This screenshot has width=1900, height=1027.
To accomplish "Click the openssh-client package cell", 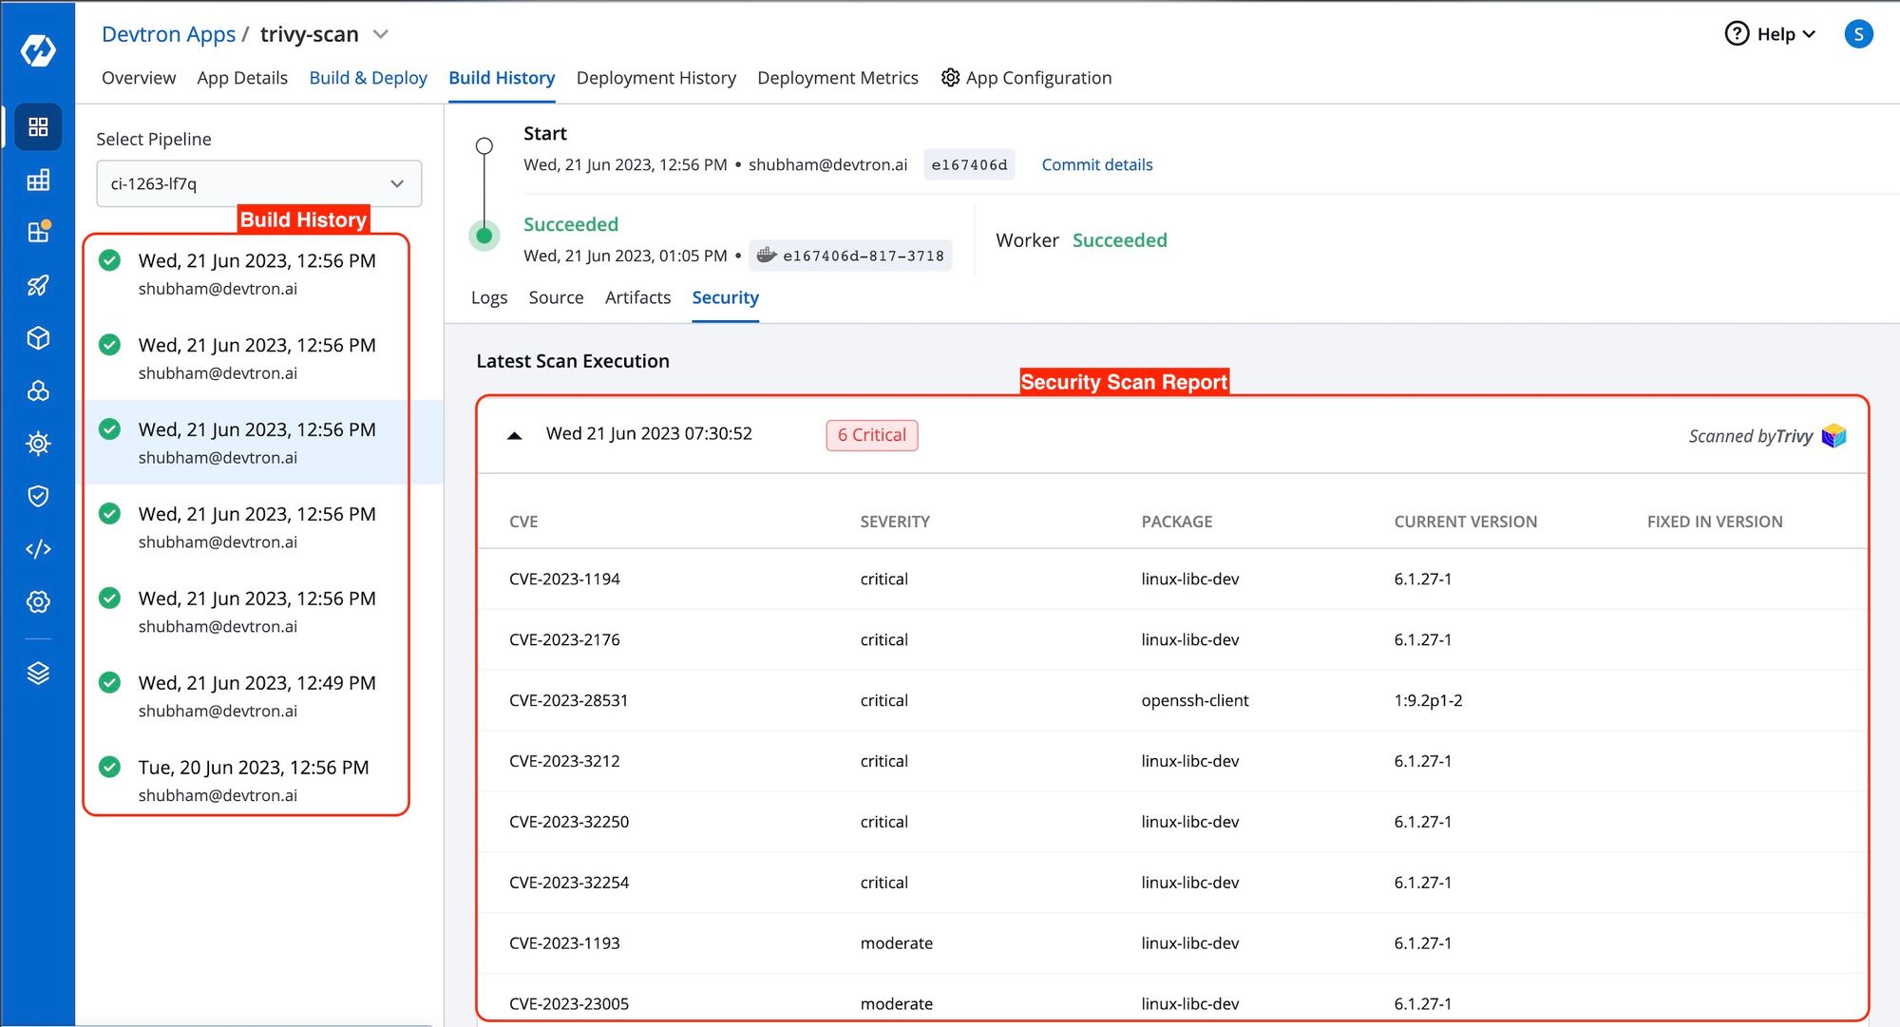I will [x=1195, y=700].
